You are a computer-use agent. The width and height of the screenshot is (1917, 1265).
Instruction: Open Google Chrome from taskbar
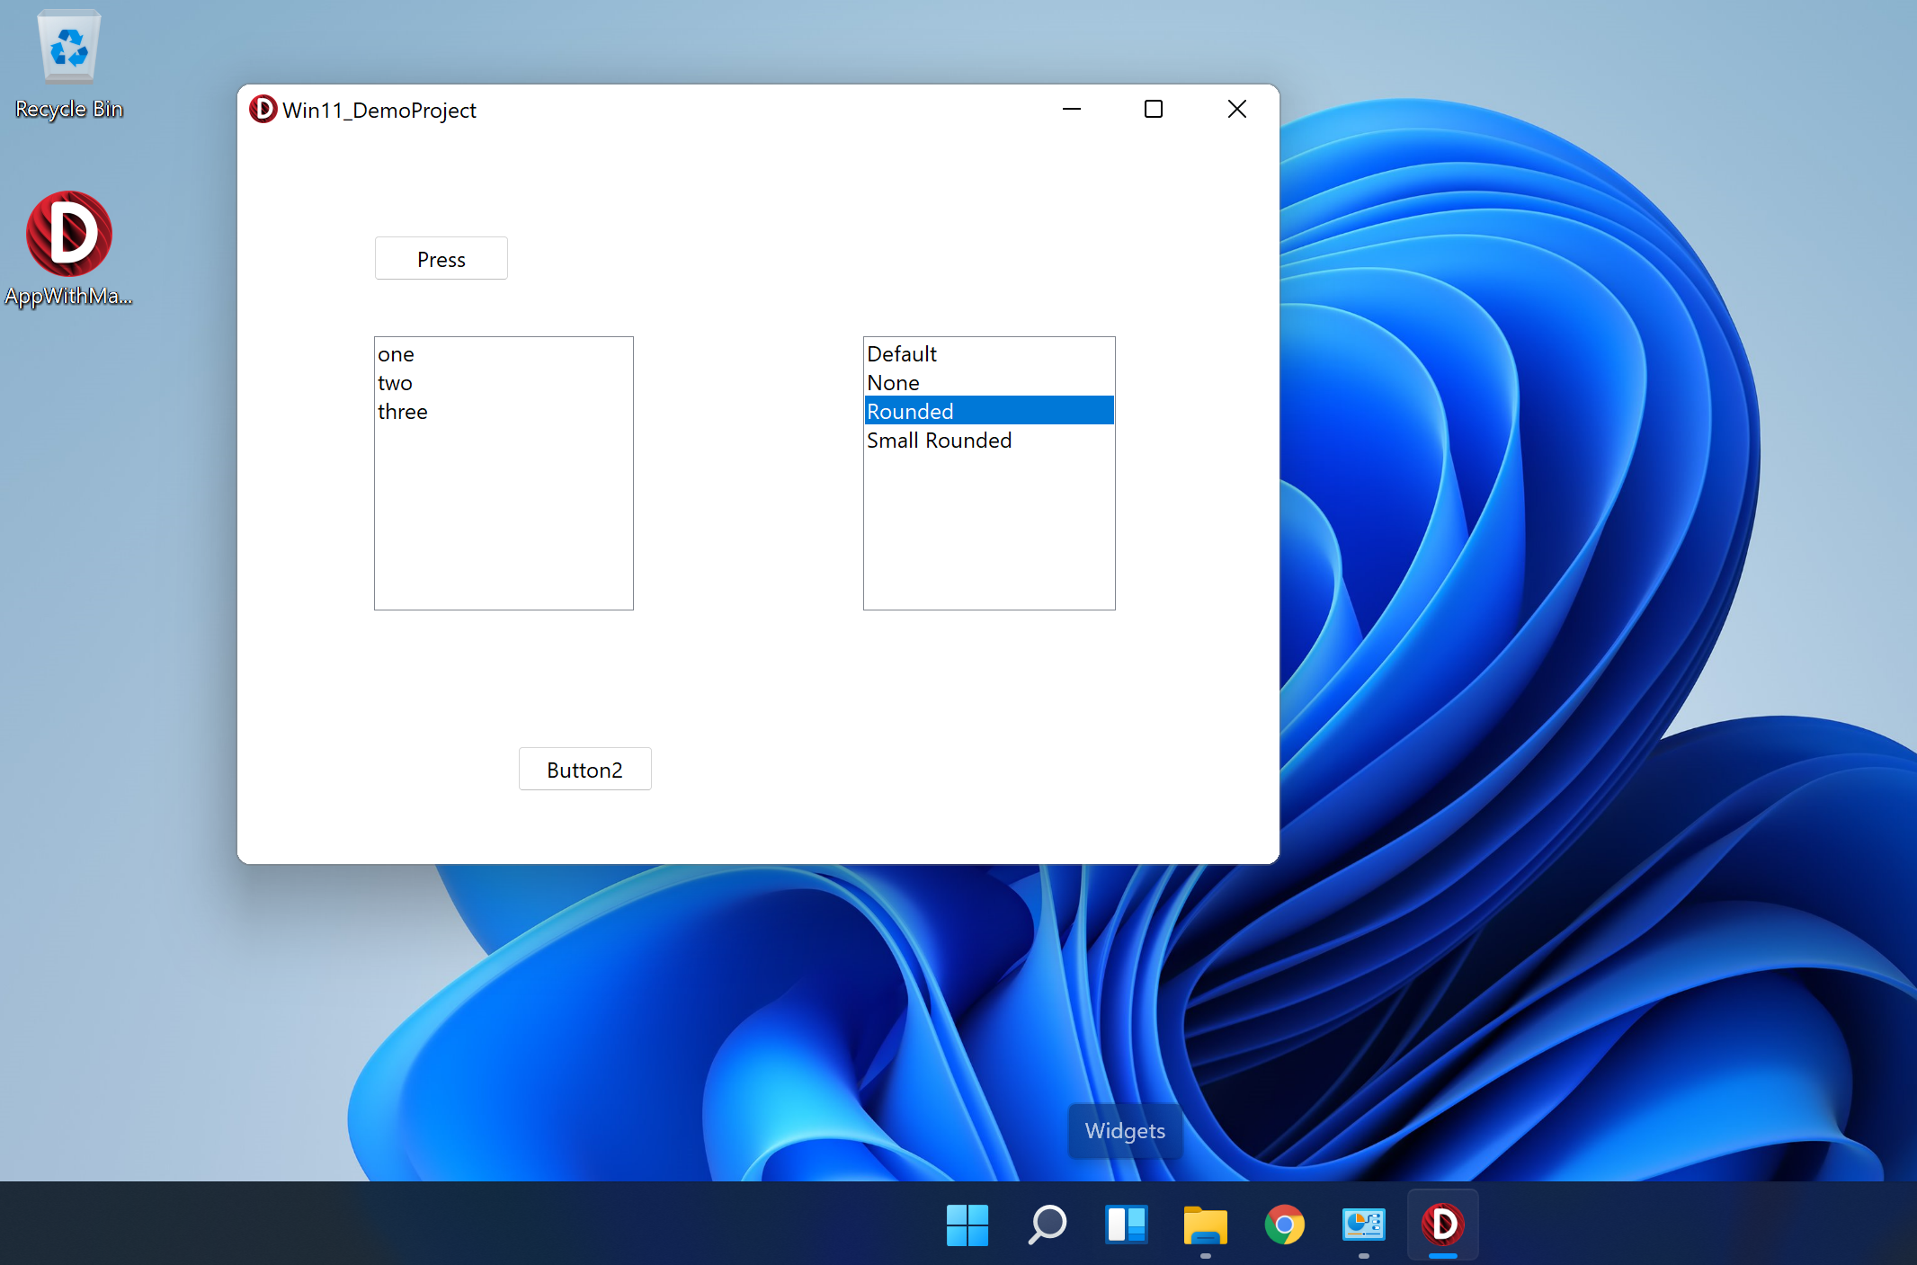point(1284,1225)
